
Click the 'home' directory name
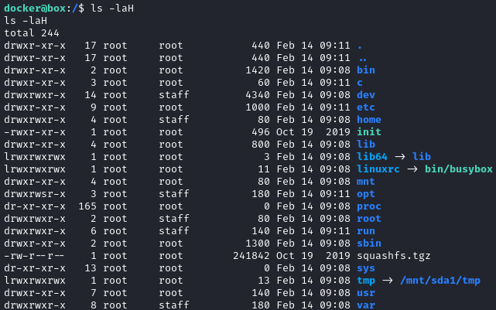tap(369, 120)
